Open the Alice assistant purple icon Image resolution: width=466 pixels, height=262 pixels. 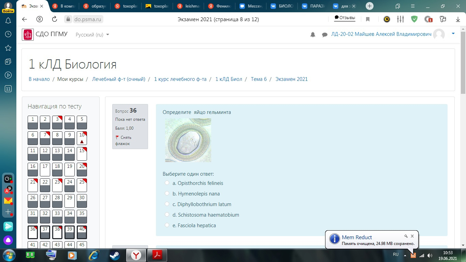click(8, 240)
